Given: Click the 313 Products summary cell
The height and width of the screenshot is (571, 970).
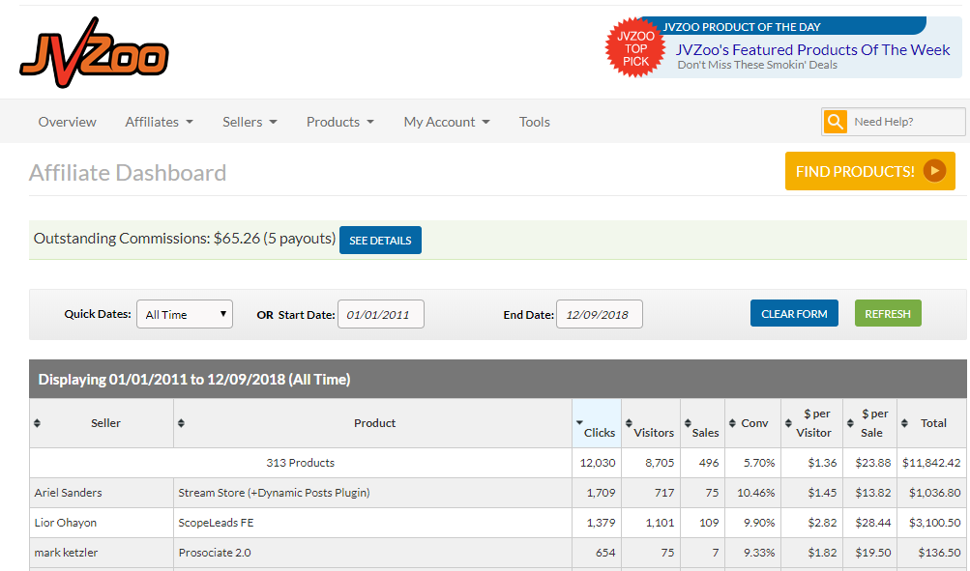Looking at the screenshot, I should (x=301, y=463).
